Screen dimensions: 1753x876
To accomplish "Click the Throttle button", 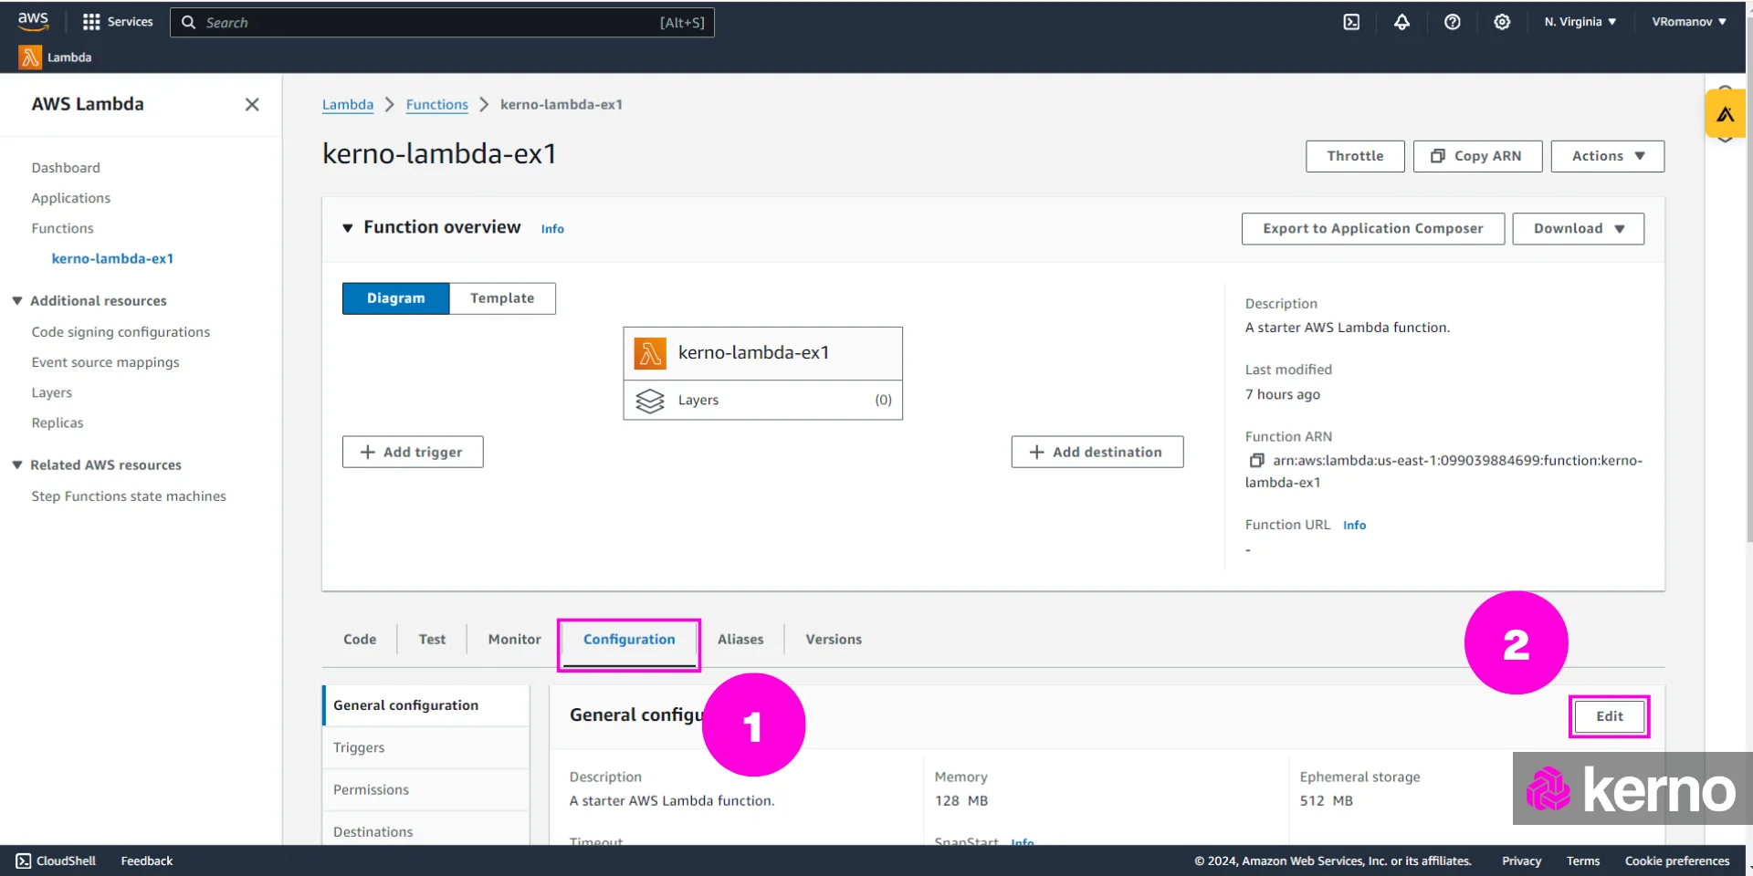I will tap(1355, 156).
